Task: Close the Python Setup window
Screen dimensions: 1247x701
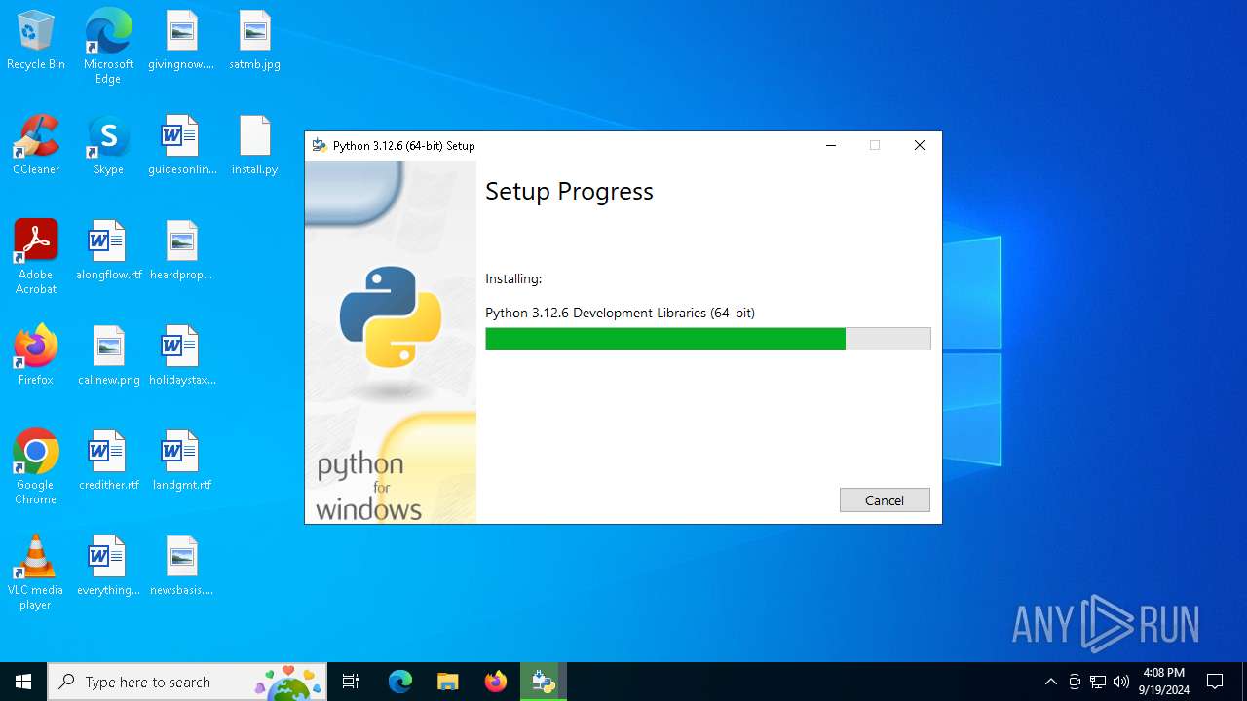Action: 919,145
